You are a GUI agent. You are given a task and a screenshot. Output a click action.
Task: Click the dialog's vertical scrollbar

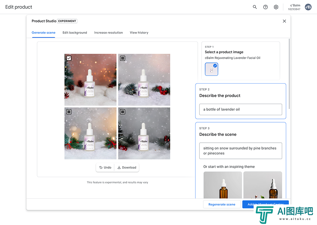coord(289,74)
